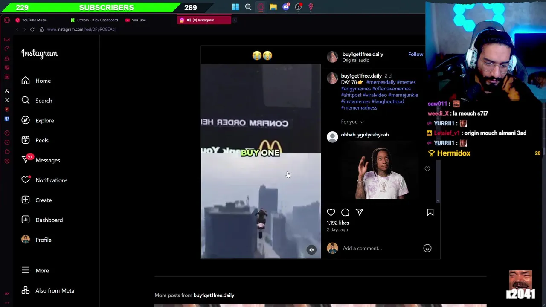This screenshot has width=546, height=307.
Task: Switch to Stream - Kick Dashboard tab
Action: click(x=96, y=20)
